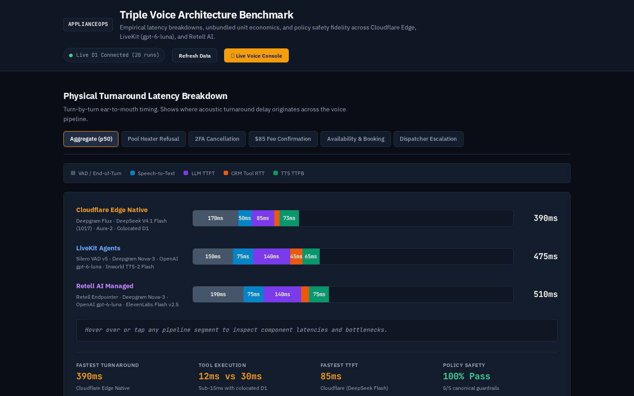Image resolution: width=634 pixels, height=396 pixels.
Task: Show the $85 Fee Confirmation scenario
Action: click(x=283, y=139)
